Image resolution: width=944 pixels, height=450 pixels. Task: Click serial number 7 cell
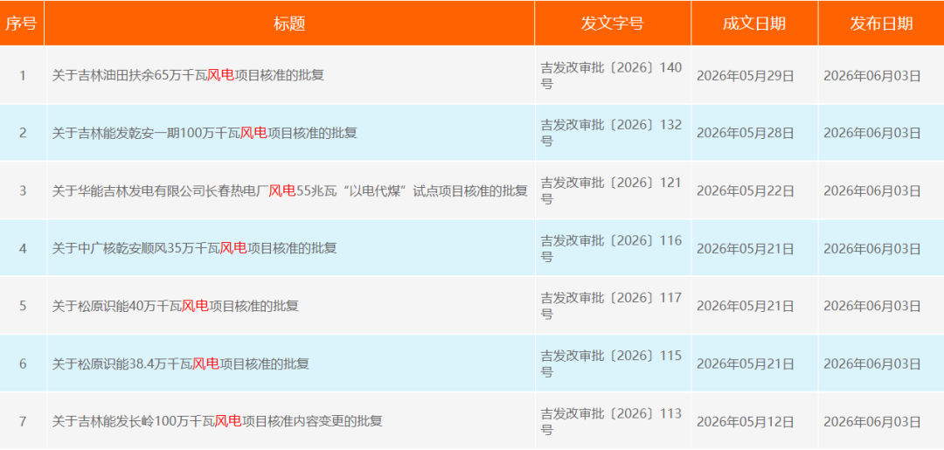(23, 421)
